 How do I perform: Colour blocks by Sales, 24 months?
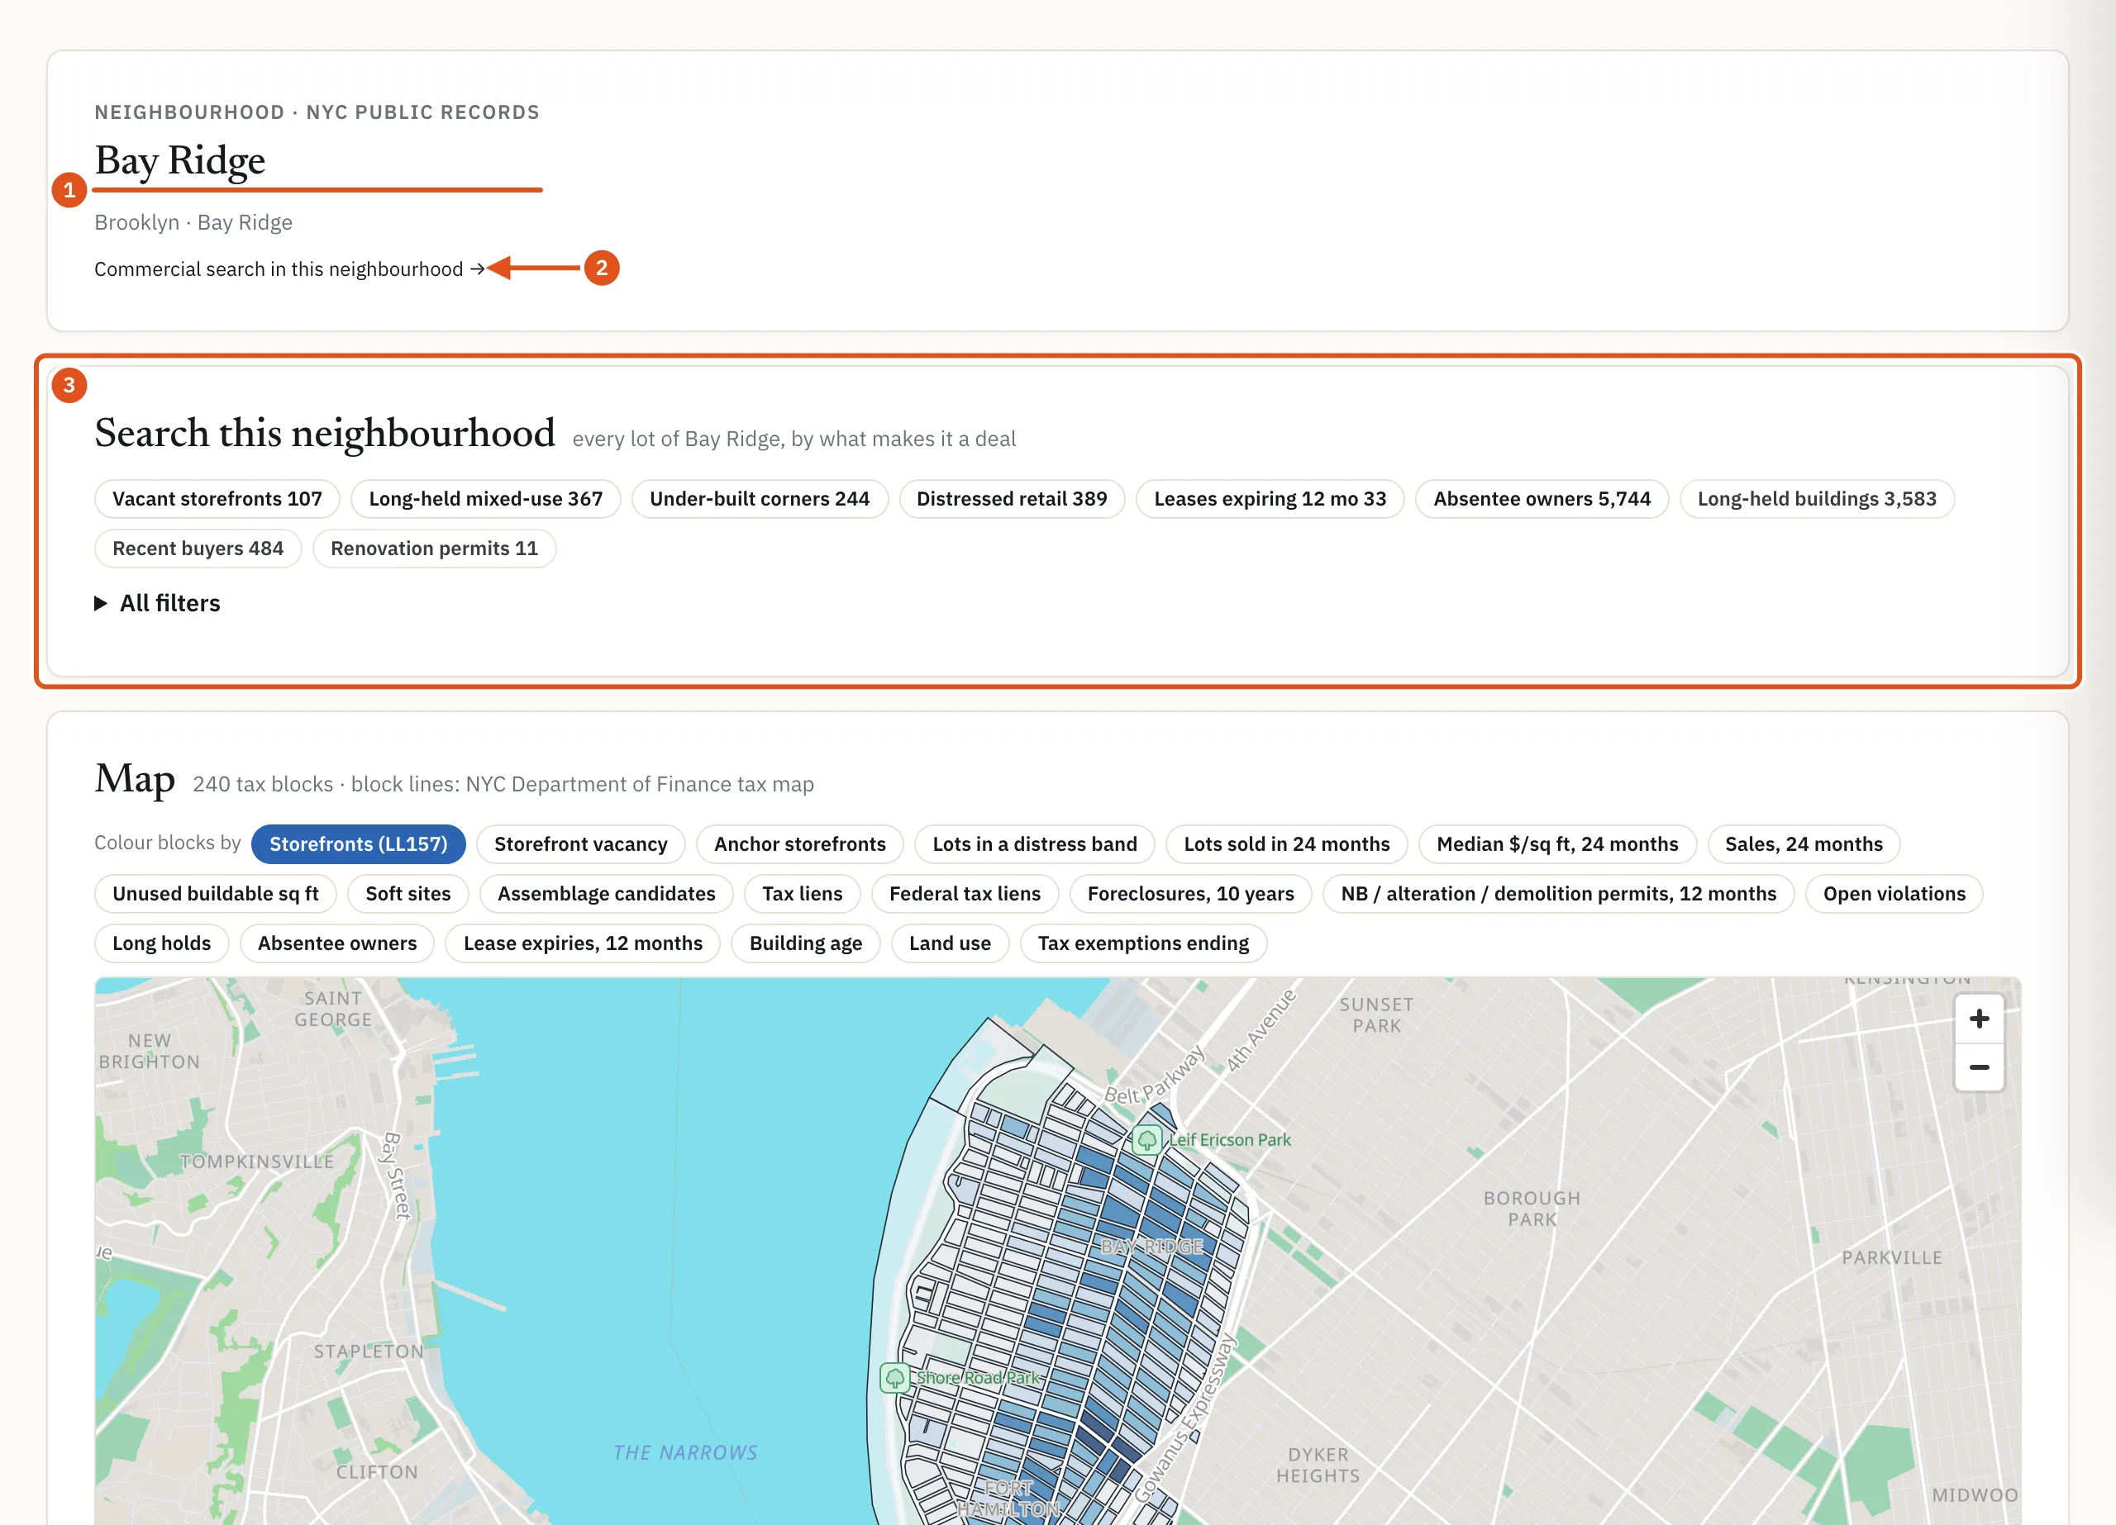(x=1804, y=844)
